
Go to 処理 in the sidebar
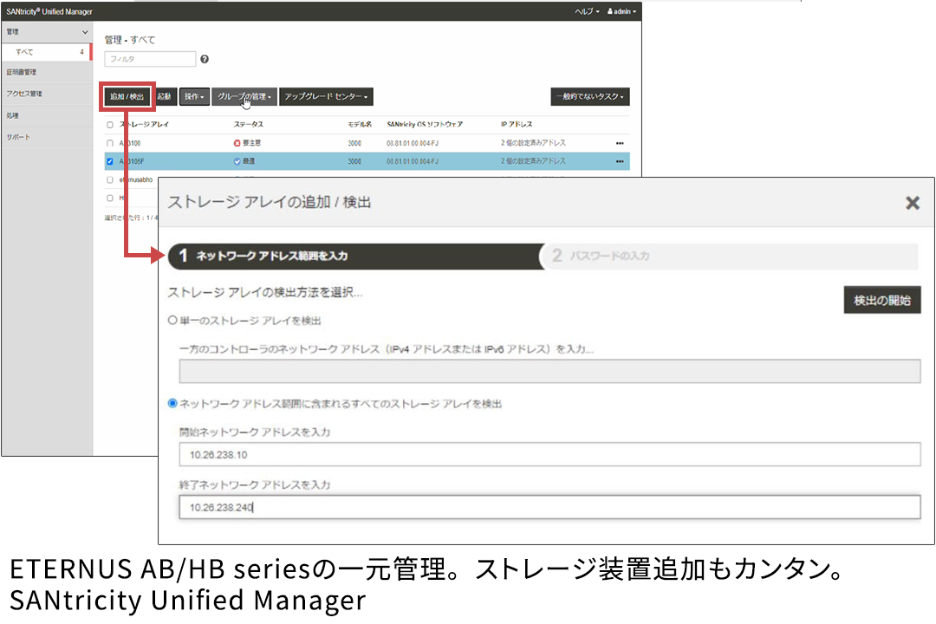(x=12, y=115)
